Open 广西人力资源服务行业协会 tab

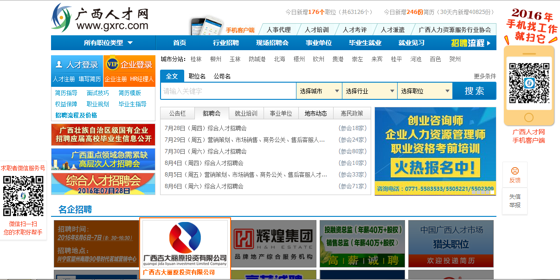pyautogui.click(x=455, y=30)
